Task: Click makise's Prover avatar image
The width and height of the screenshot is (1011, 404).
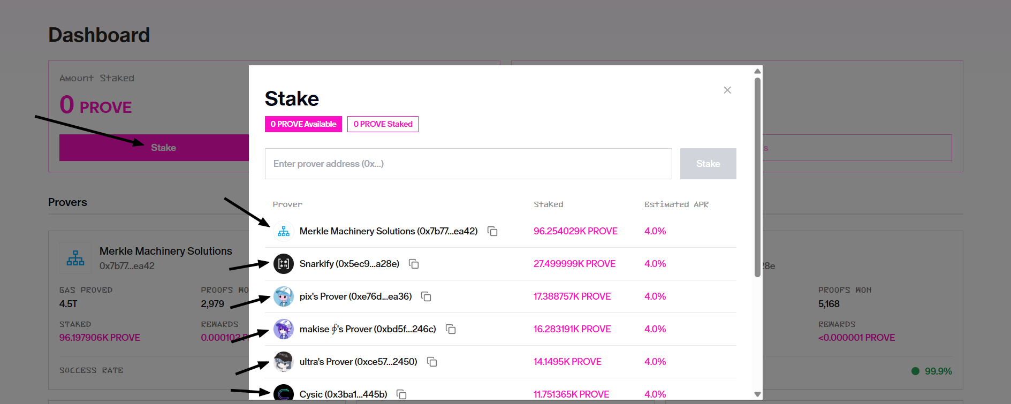Action: click(x=284, y=329)
